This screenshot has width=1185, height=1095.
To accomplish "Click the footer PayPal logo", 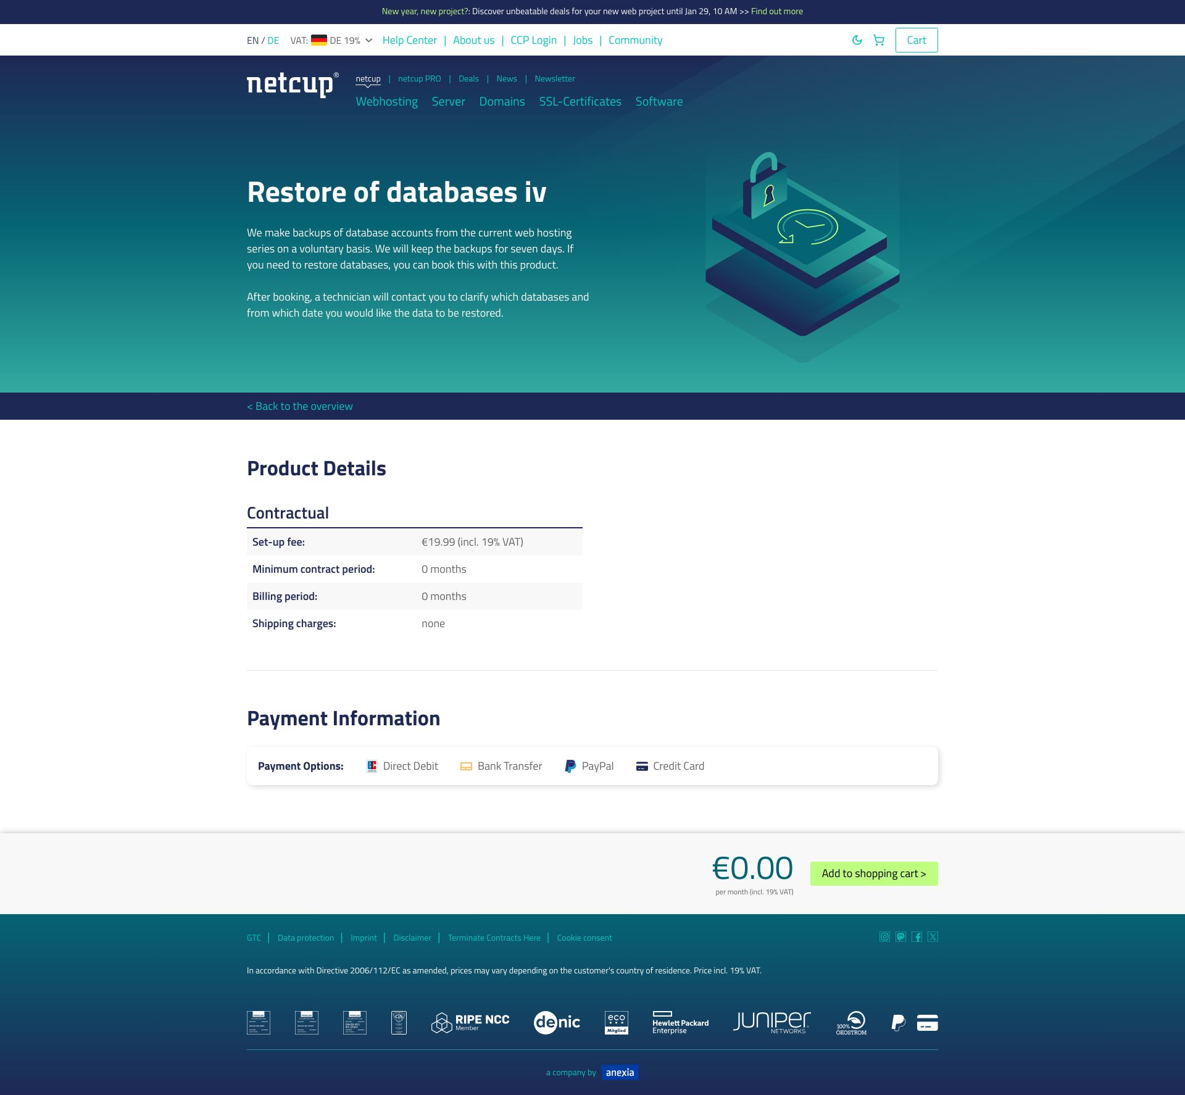I will [x=898, y=1023].
